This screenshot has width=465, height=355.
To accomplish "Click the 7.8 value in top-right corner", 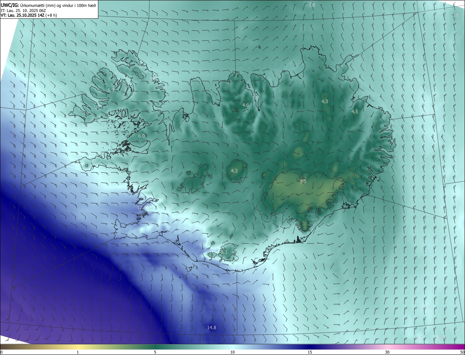I will [456, 15].
